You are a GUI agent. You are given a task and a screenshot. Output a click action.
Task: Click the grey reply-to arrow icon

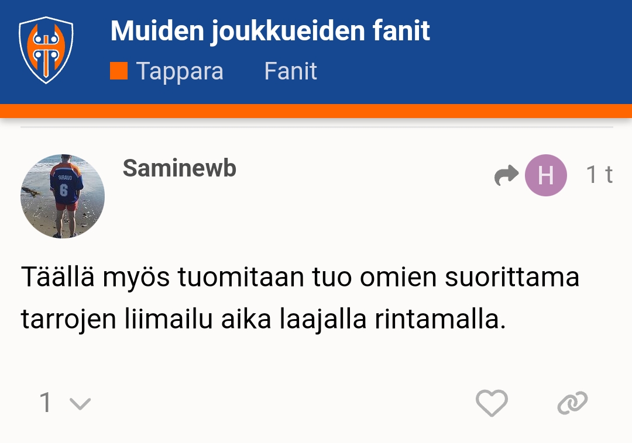pyautogui.click(x=506, y=175)
